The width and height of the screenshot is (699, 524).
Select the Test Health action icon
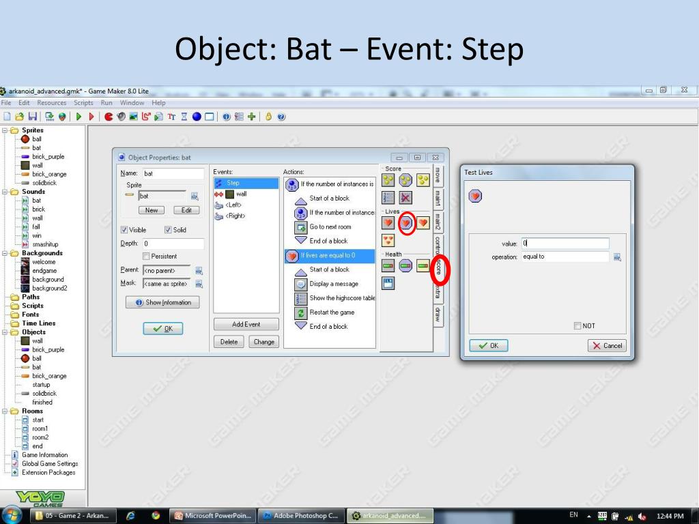pyautogui.click(x=405, y=265)
